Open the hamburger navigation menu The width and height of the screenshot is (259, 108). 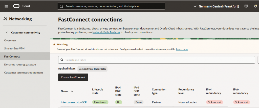[6, 6]
